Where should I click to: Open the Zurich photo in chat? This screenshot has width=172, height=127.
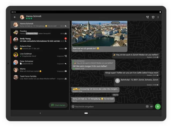99,34
